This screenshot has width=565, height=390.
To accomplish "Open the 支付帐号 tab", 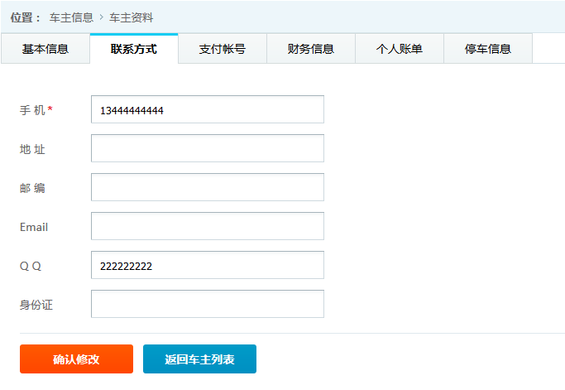I will [x=222, y=49].
